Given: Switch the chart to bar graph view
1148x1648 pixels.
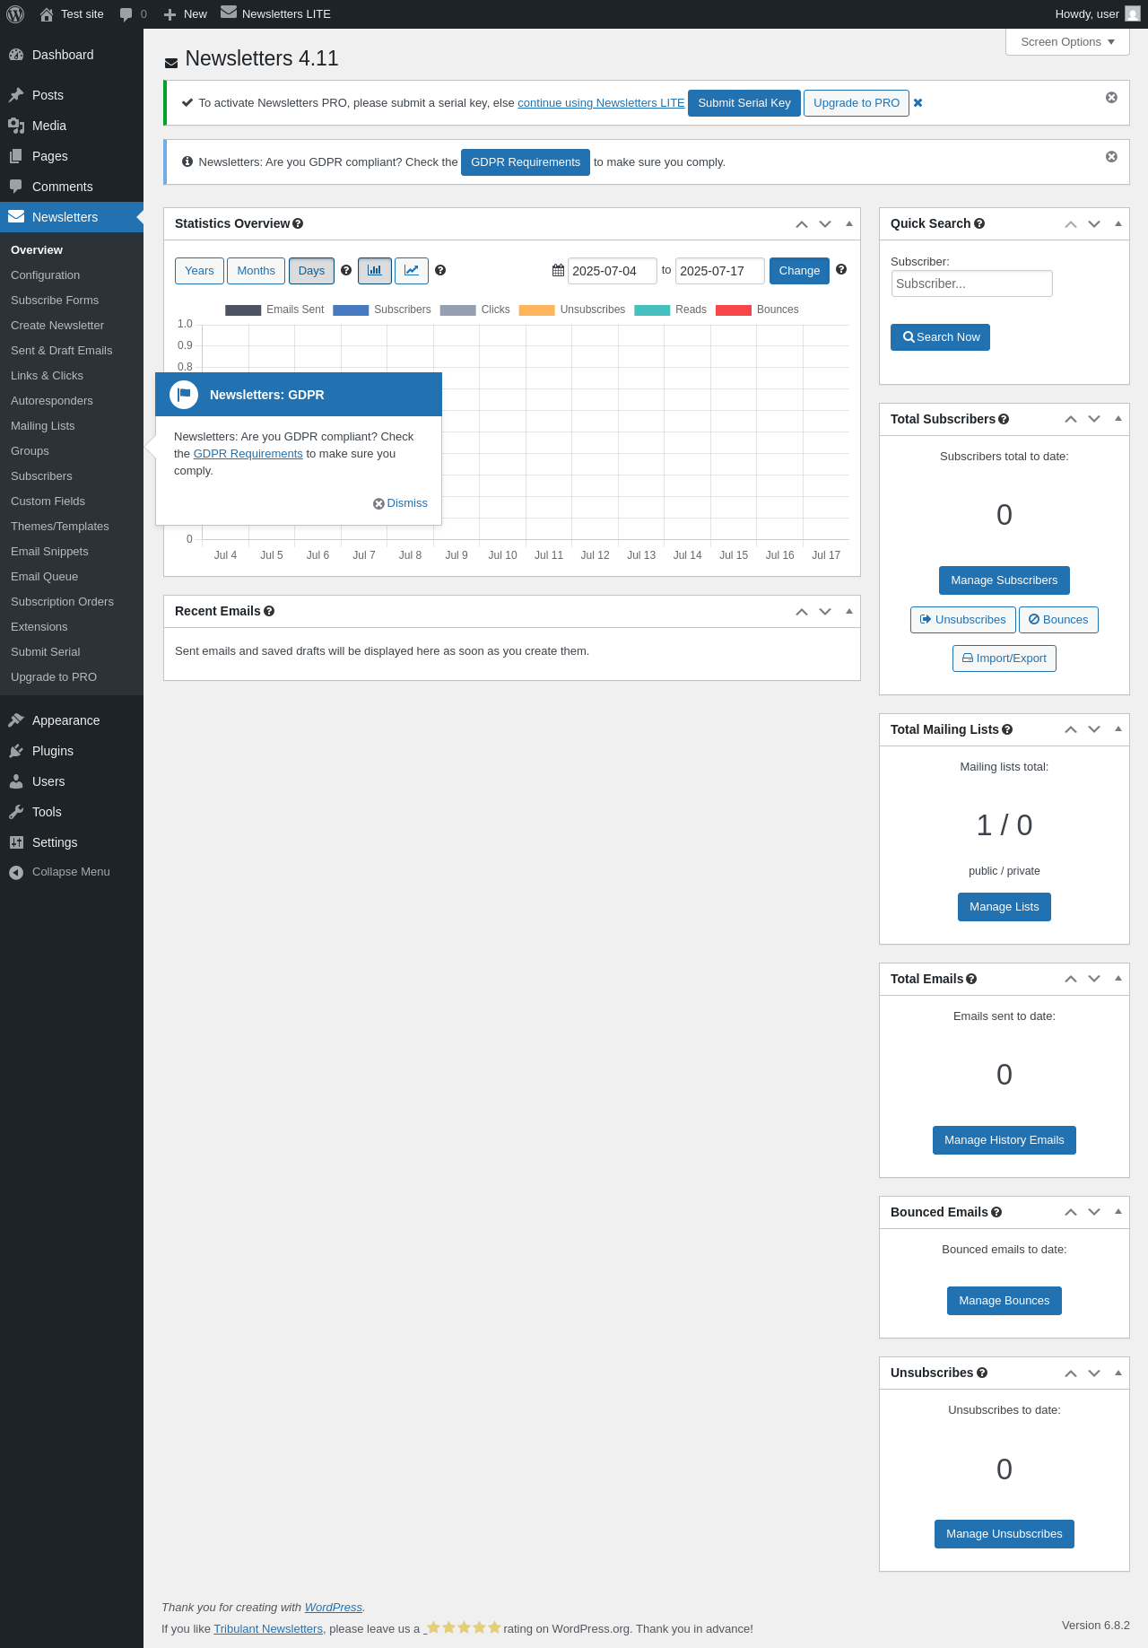Looking at the screenshot, I should point(375,270).
